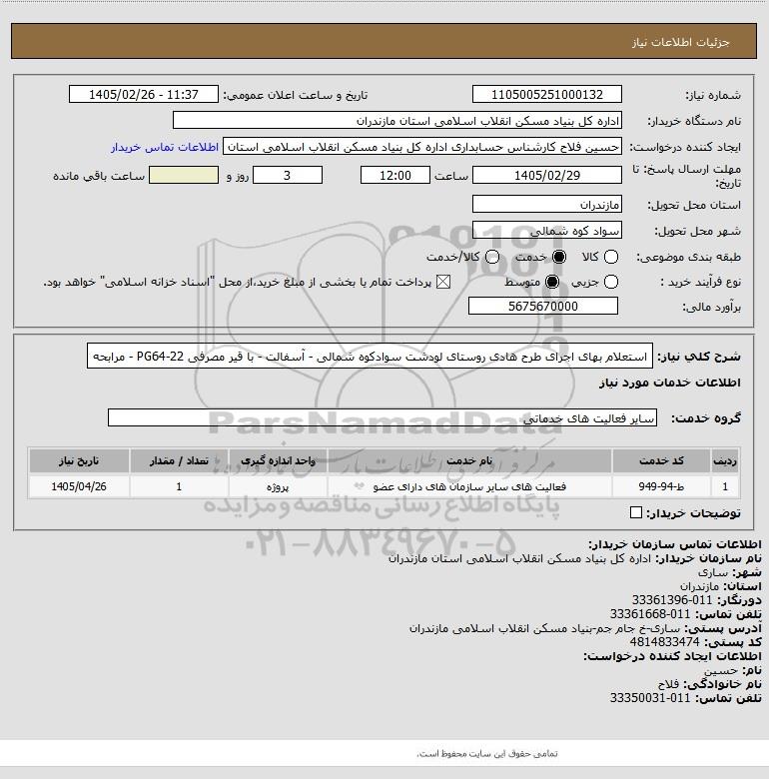Screen dimensions: 769x779
Task: Click the 1405/02/29 deadline date field
Action: 547,175
